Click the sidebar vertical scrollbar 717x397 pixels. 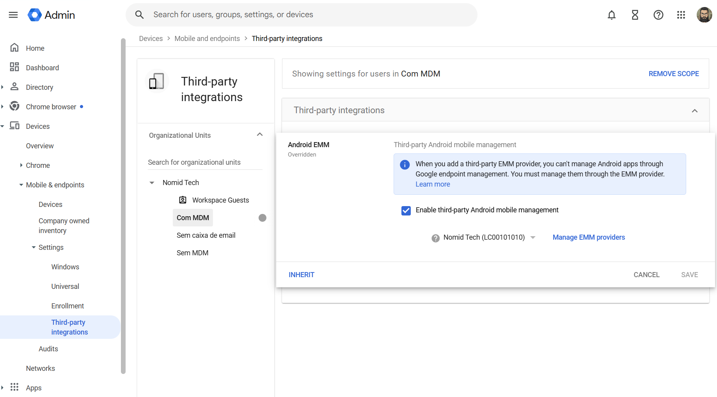[123, 206]
